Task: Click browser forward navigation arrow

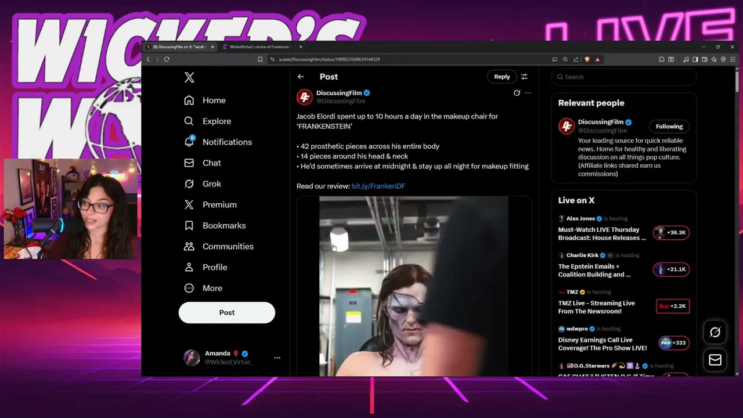Action: point(157,59)
